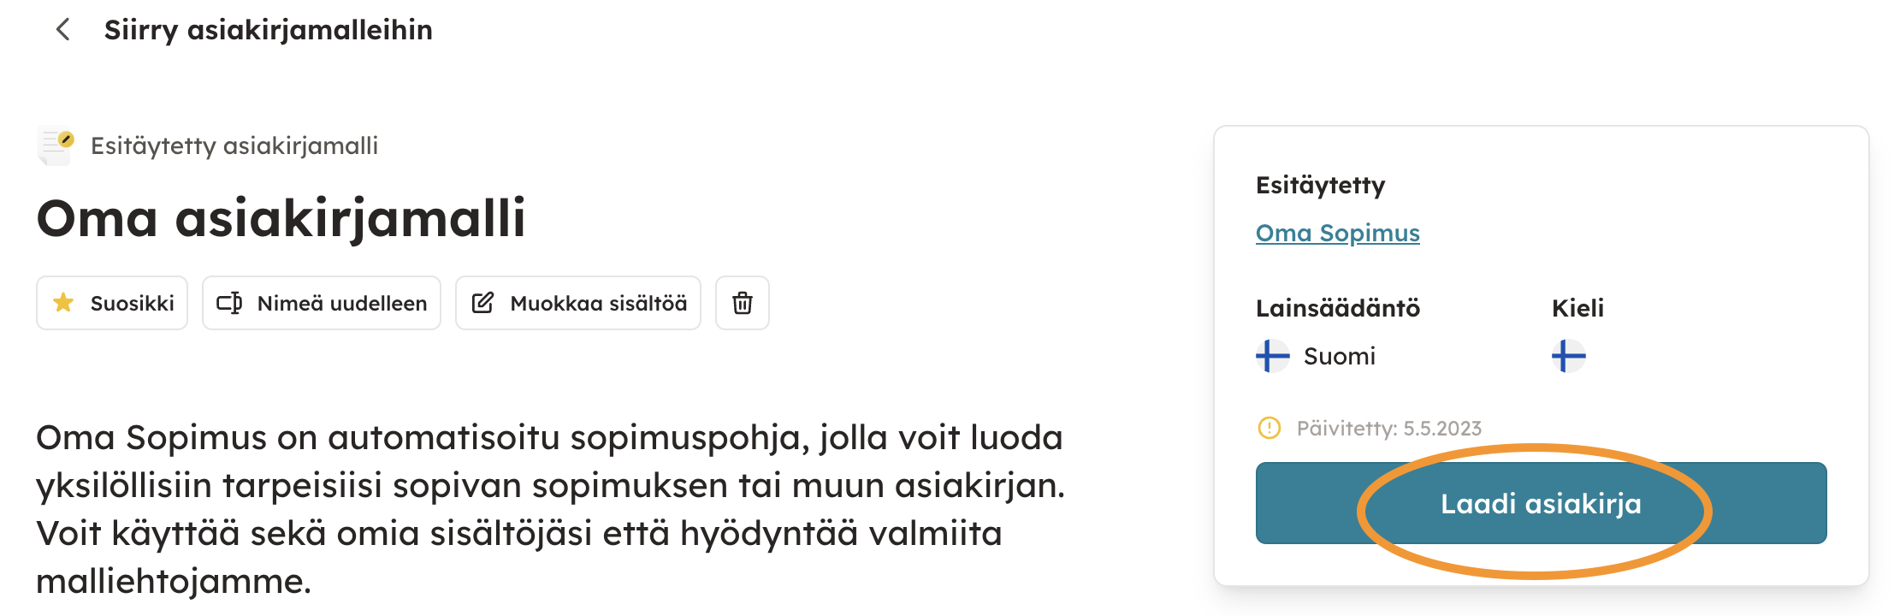This screenshot has width=1894, height=616.
Task: Click the flag icon under Kieli
Action: tap(1568, 356)
